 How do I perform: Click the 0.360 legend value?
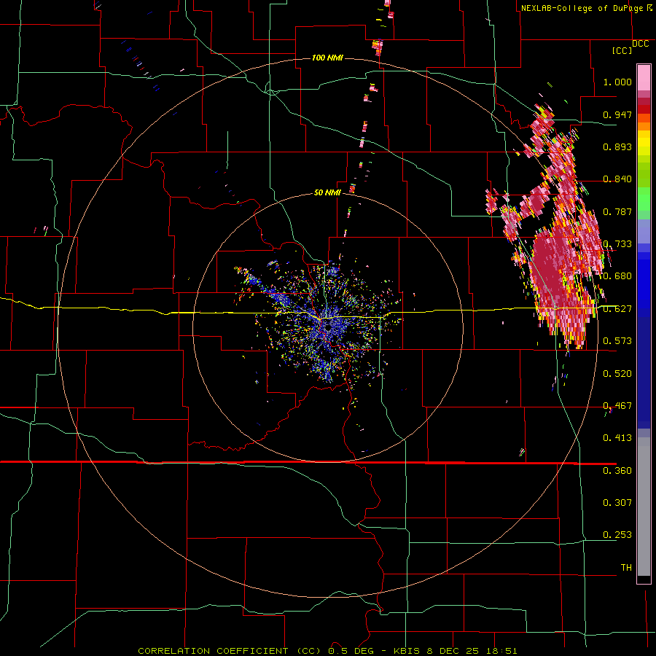point(617,471)
